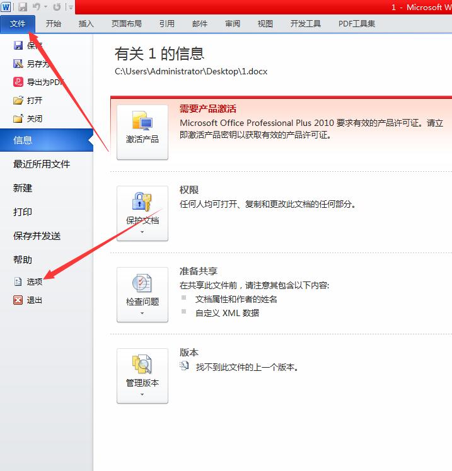Screen dimensions: 452x471
Task: Click the Word application icon in title bar
Action: tap(6, 6)
